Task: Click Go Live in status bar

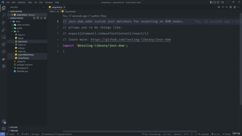Action: (x=216, y=134)
